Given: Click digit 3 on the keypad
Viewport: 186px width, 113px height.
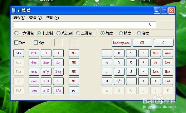Looking at the screenshot, I should click(131, 72).
